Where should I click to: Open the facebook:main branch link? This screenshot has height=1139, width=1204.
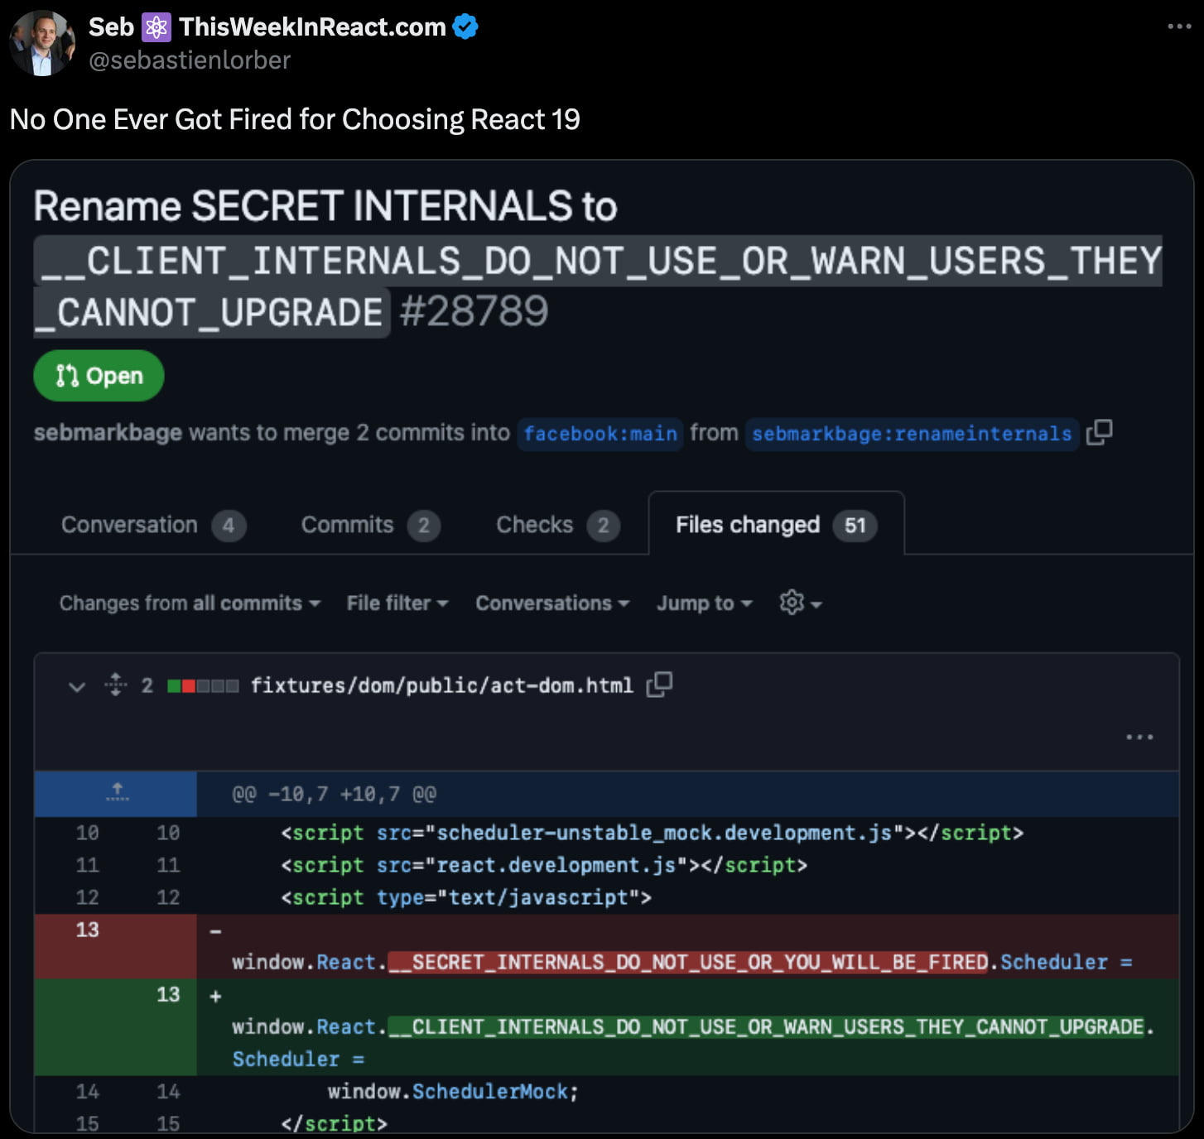pos(600,434)
